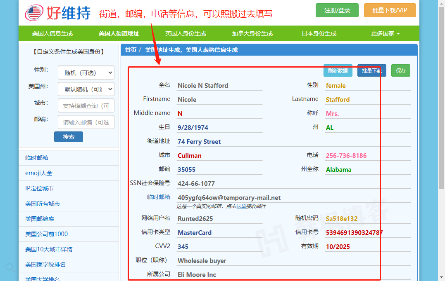Click the 注册/登录 button
Image resolution: width=445 pixels, height=281 pixels.
tap(337, 10)
